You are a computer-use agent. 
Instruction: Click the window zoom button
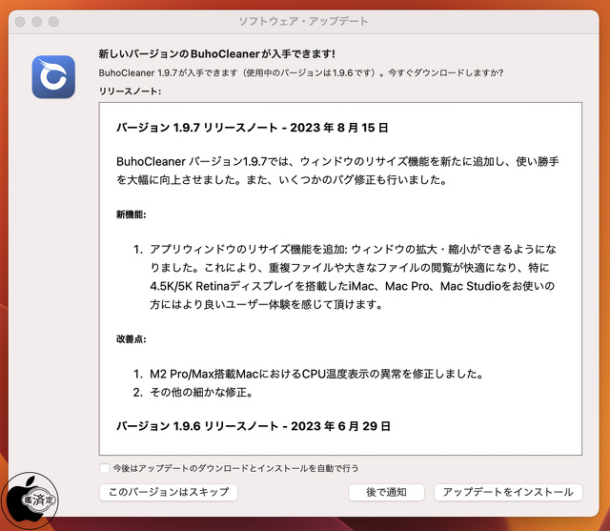[53, 21]
